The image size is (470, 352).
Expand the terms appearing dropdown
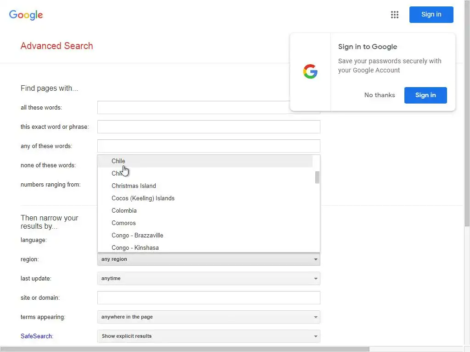(x=208, y=317)
